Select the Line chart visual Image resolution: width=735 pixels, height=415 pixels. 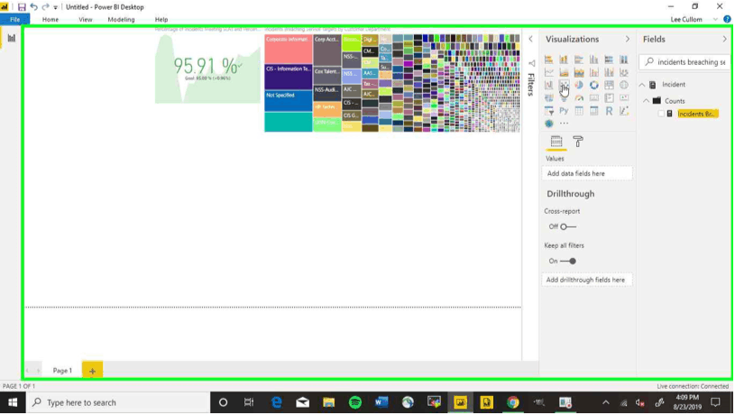(548, 73)
